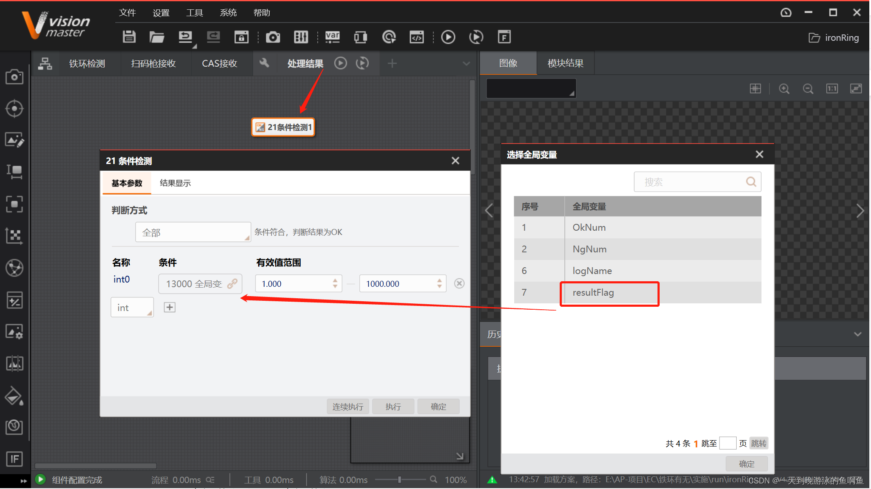Click the save solution toolbar icon

(129, 37)
